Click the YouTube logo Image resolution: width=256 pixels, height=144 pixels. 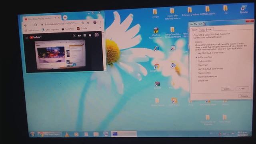tap(35, 37)
